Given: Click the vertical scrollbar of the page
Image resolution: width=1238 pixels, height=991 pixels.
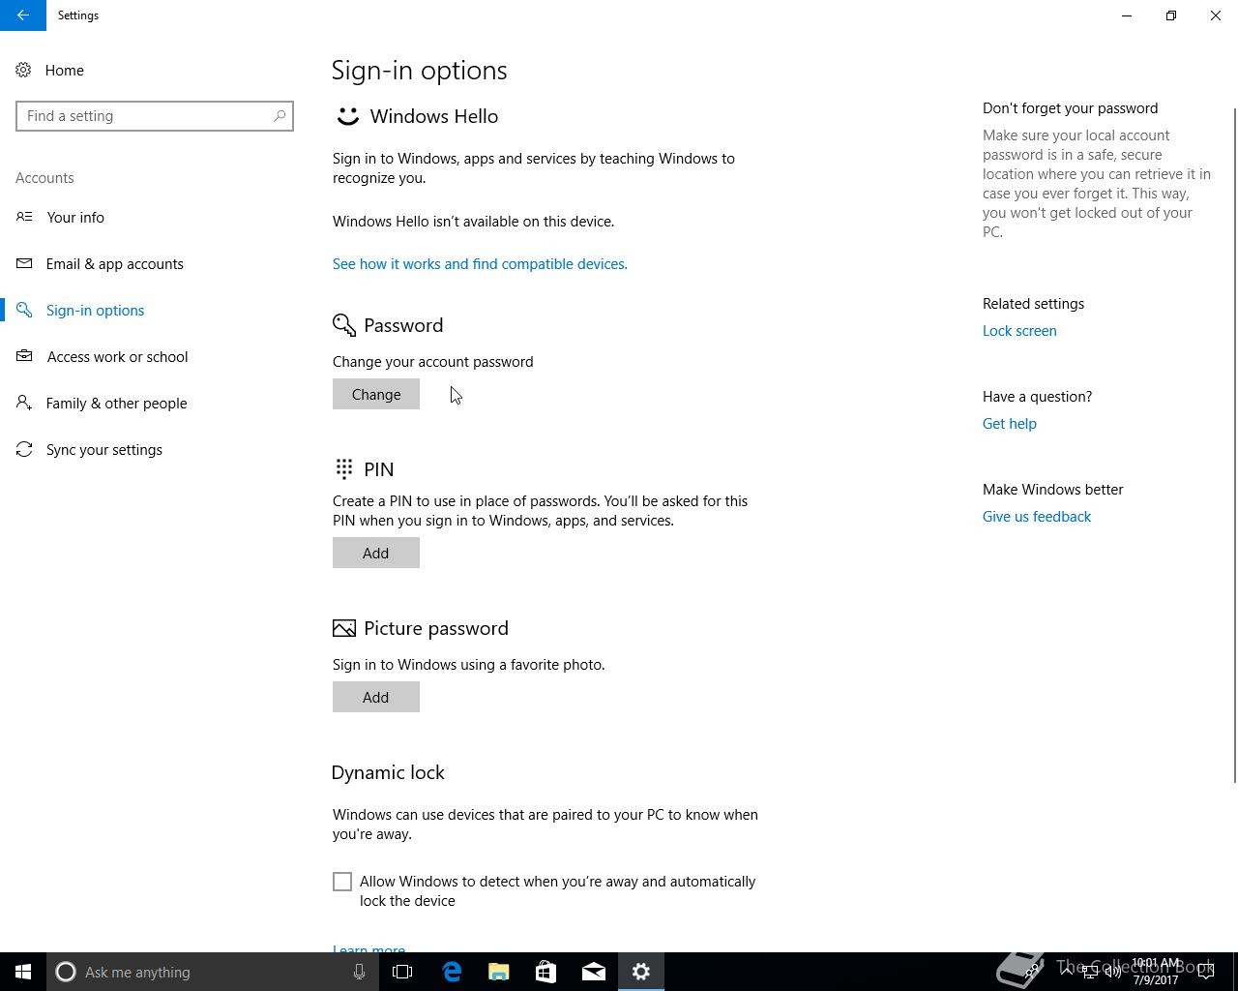Looking at the screenshot, I should click(x=1234, y=445).
